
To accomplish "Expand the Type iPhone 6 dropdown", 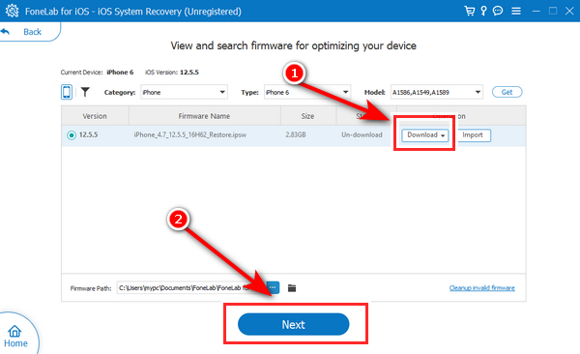I will pos(307,92).
